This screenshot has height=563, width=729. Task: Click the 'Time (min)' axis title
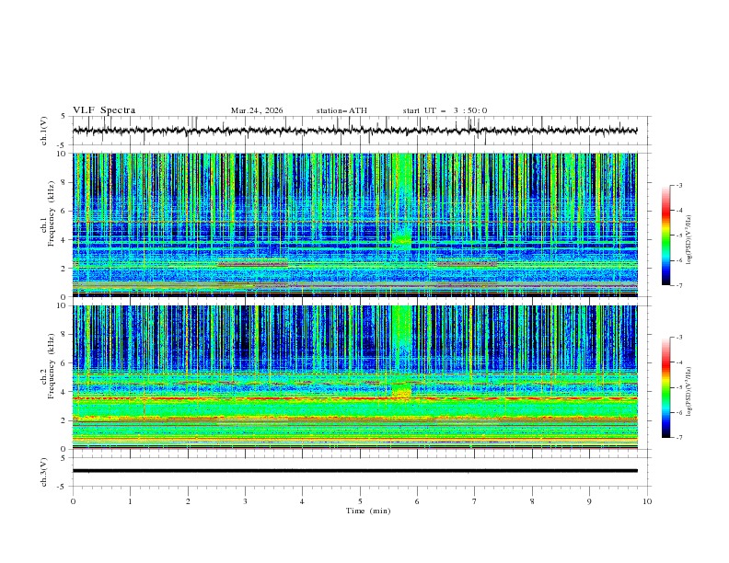368,511
